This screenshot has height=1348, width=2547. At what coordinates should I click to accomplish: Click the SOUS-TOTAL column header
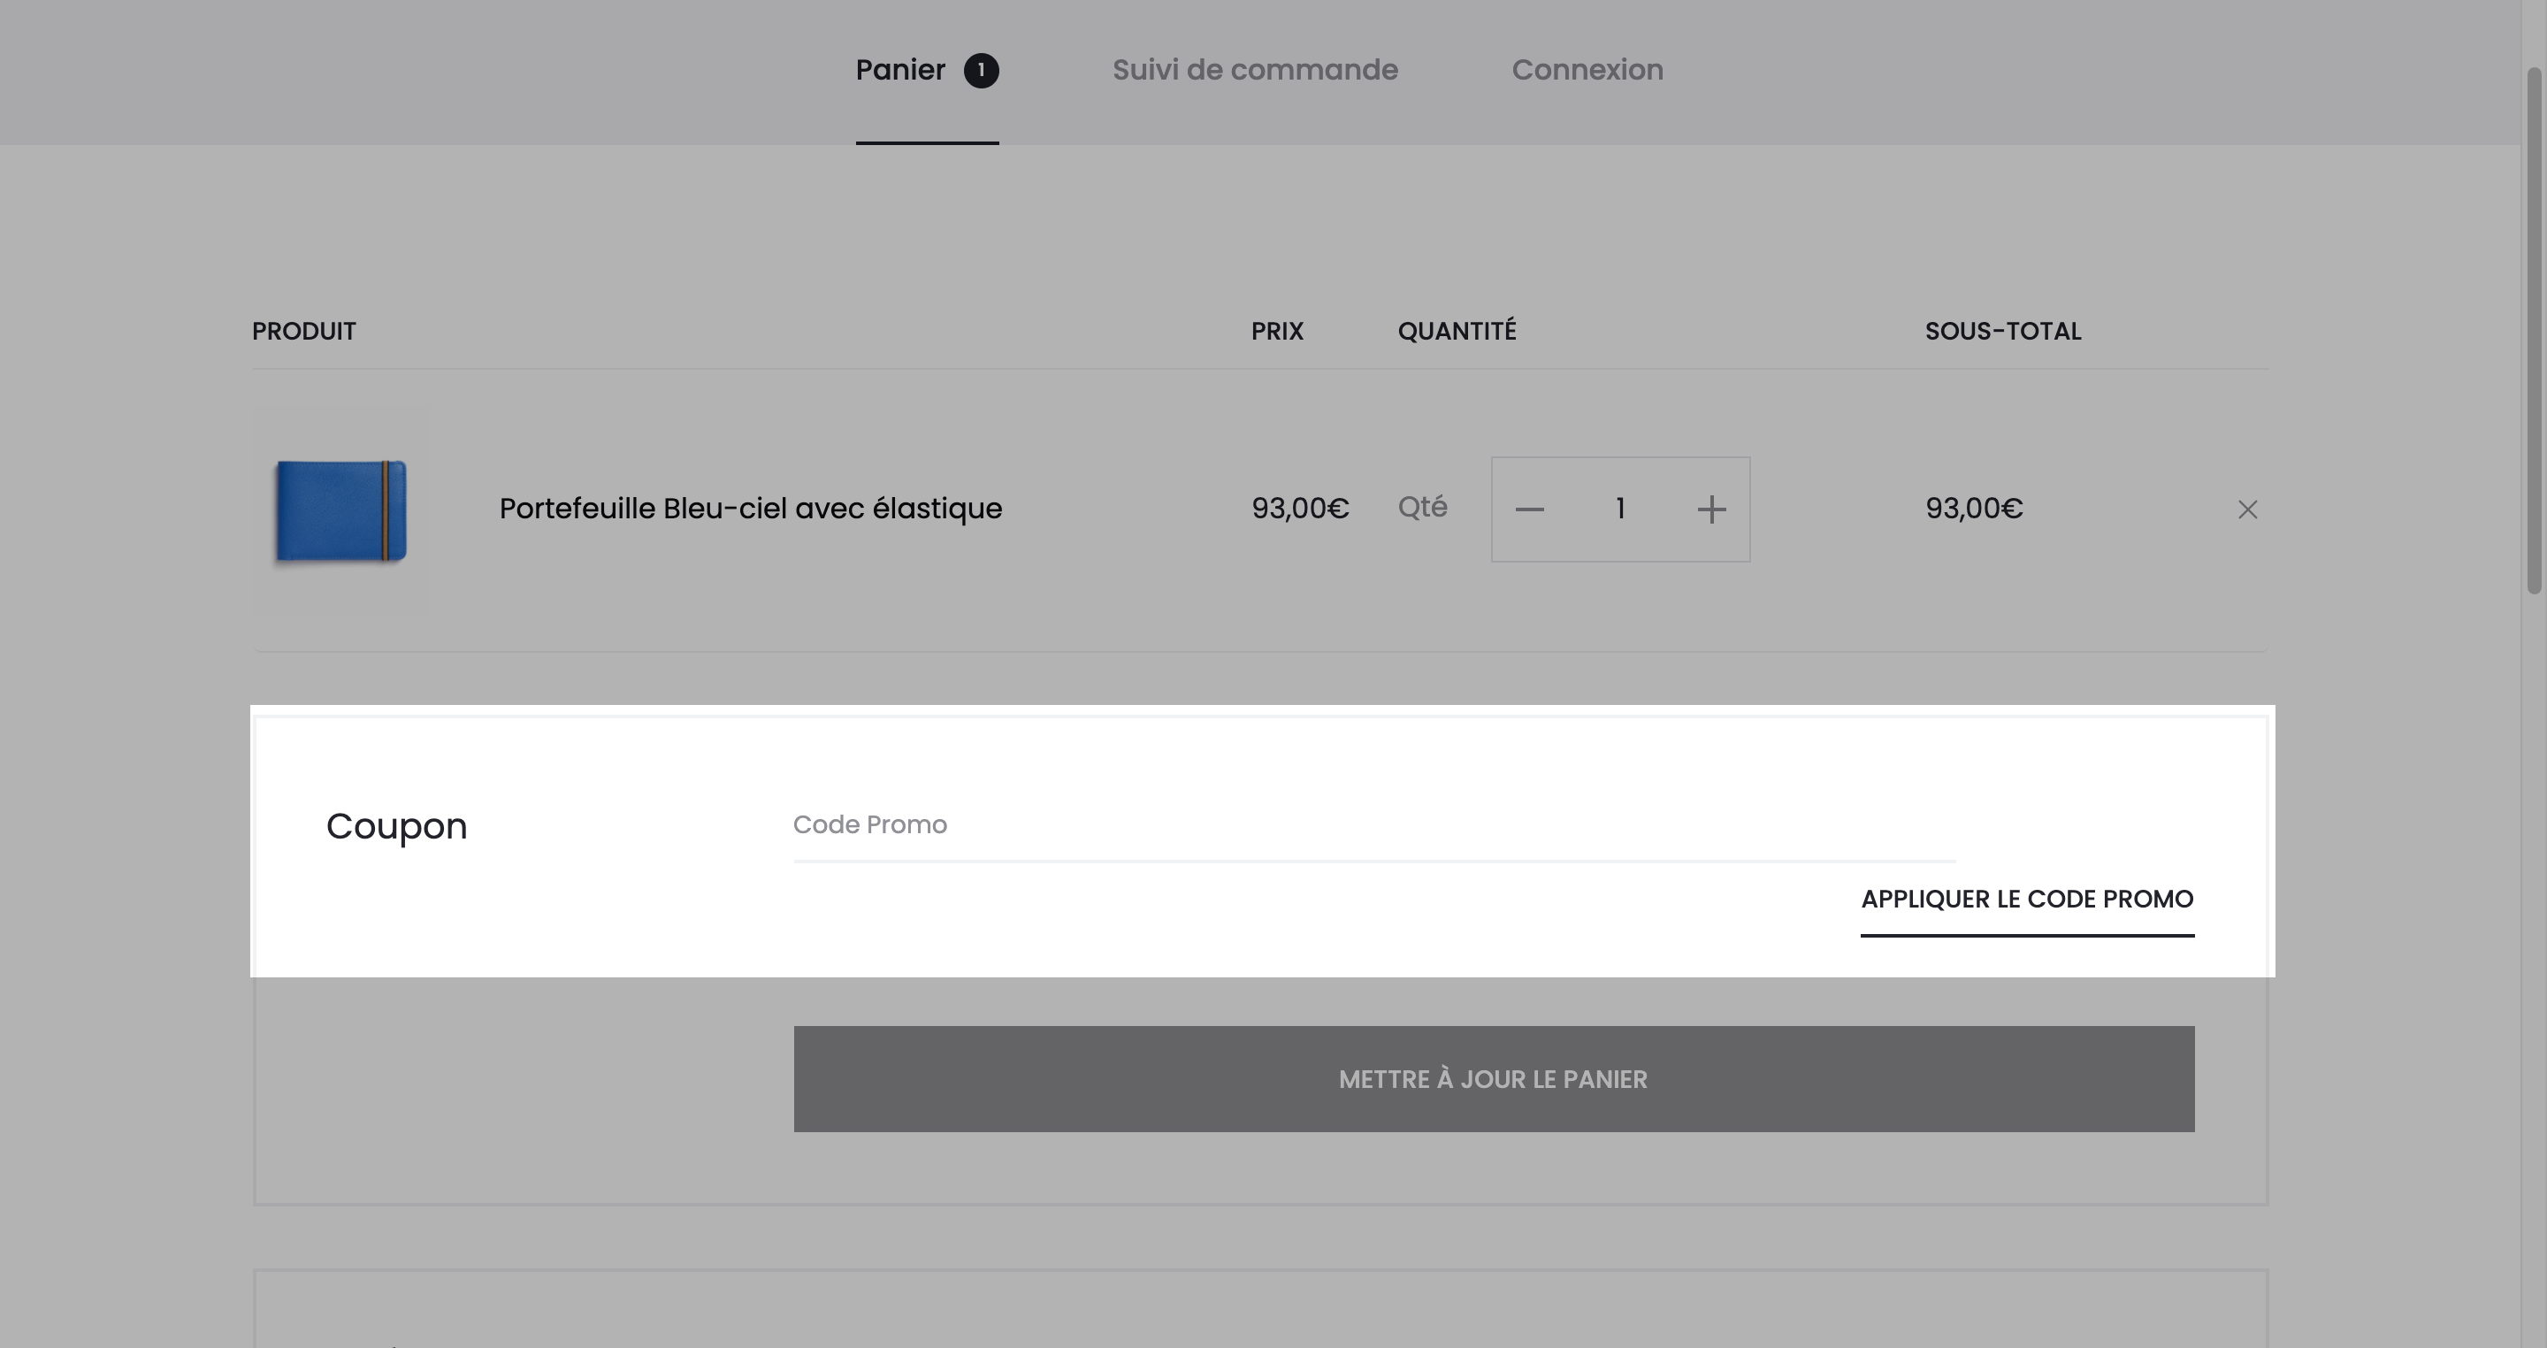point(2002,332)
